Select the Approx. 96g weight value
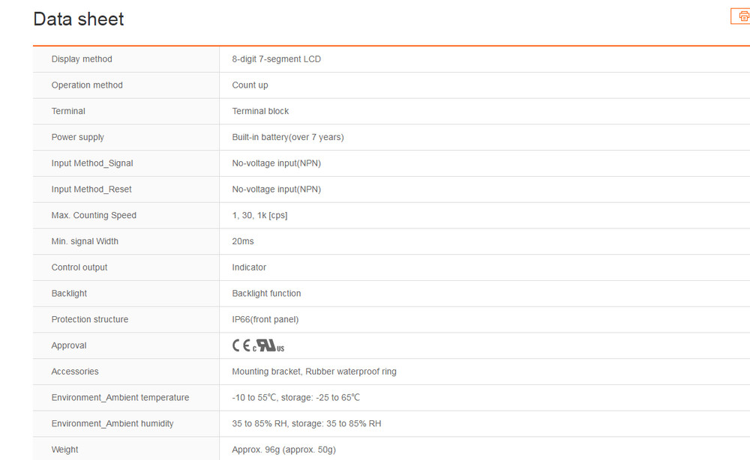This screenshot has height=460, width=750. click(x=283, y=450)
